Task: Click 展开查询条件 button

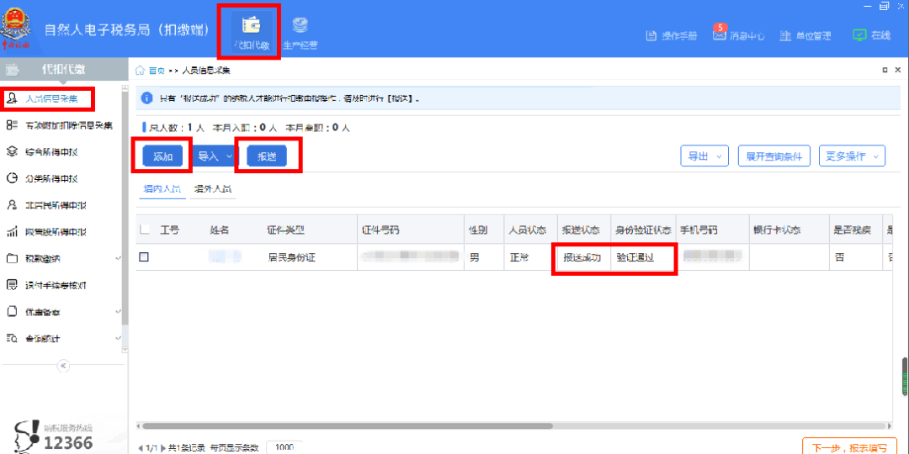Action: click(773, 156)
